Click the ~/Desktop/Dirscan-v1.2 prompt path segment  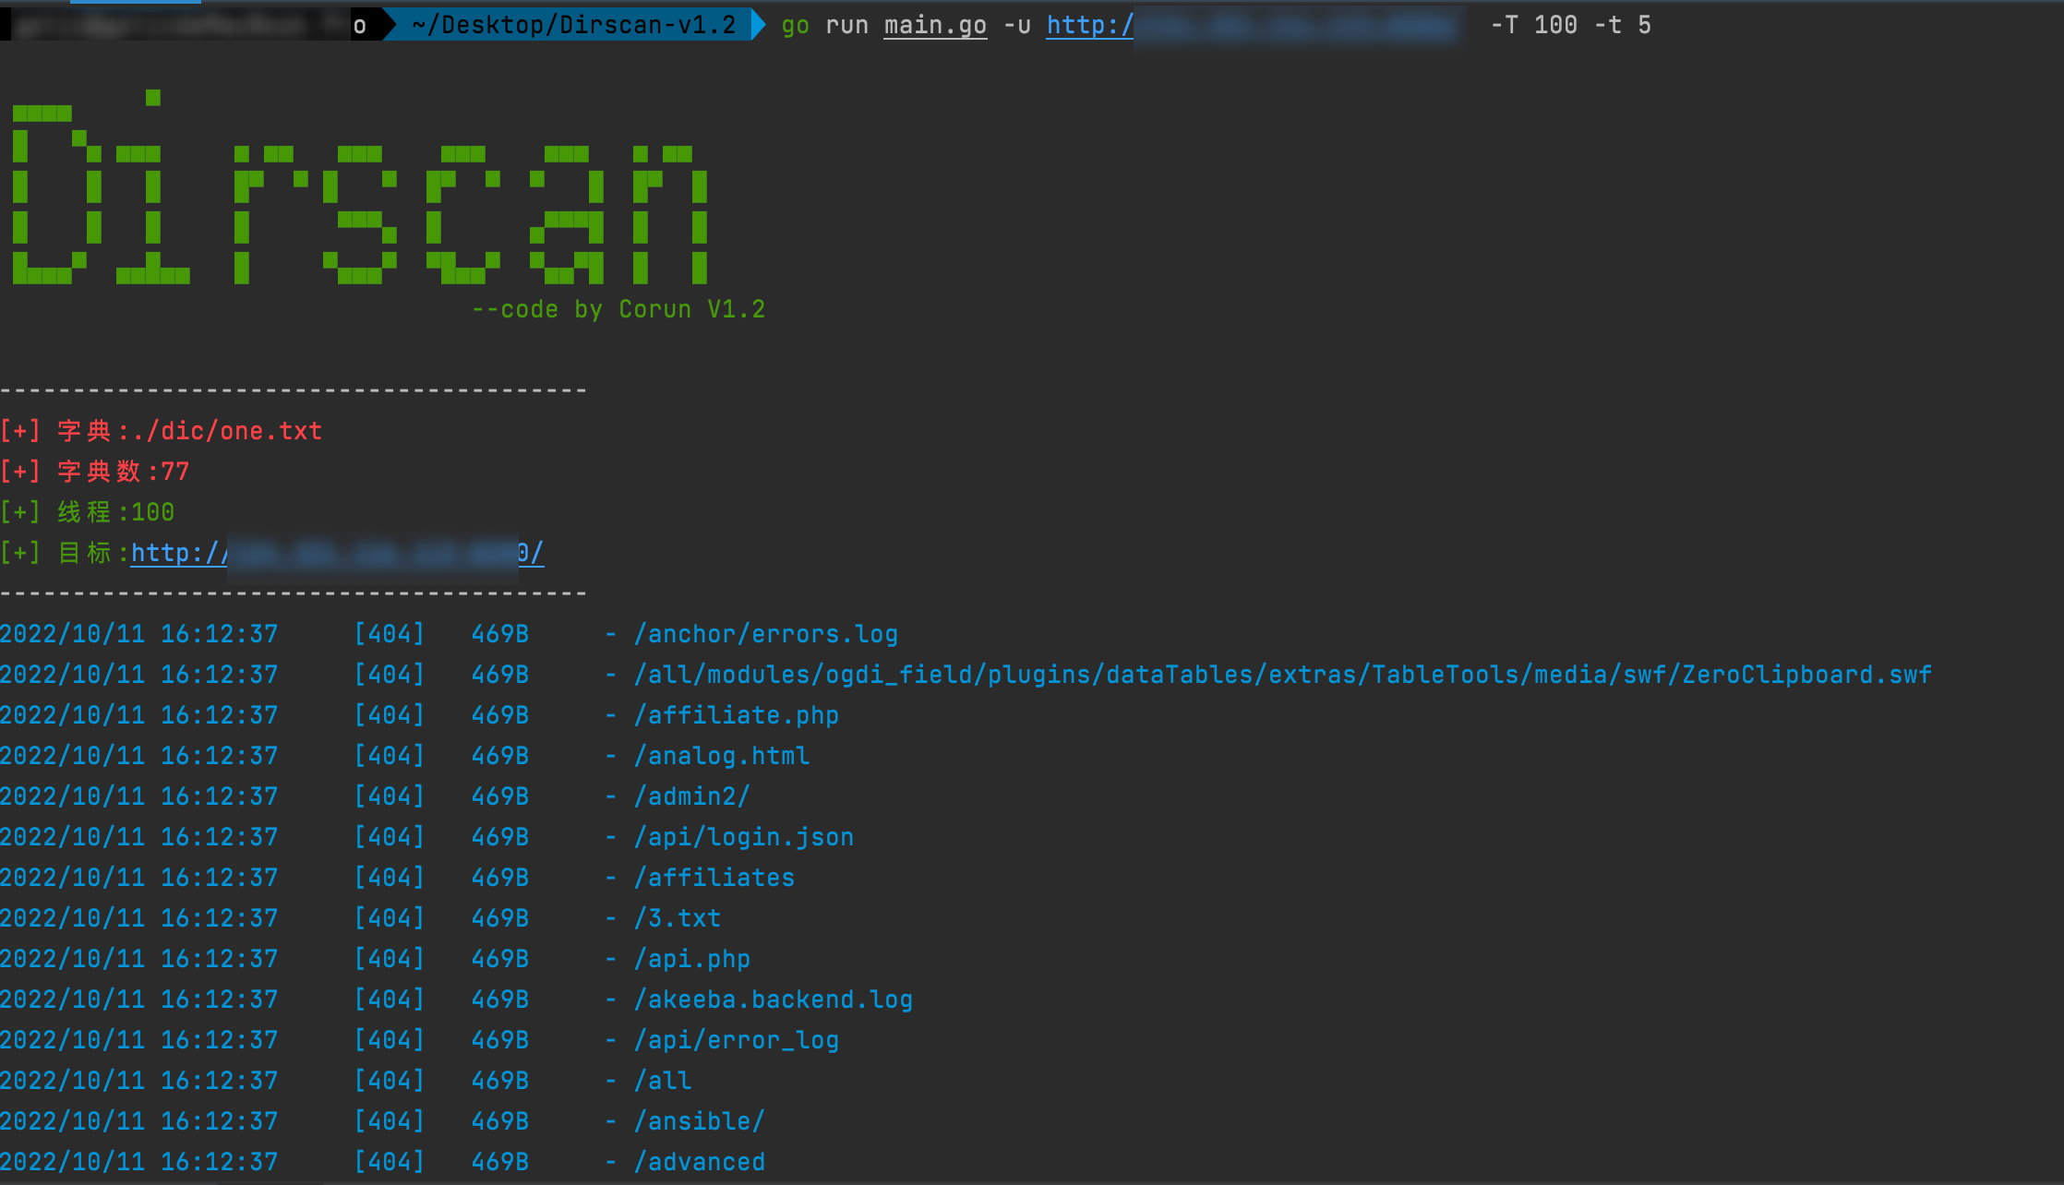tap(573, 25)
